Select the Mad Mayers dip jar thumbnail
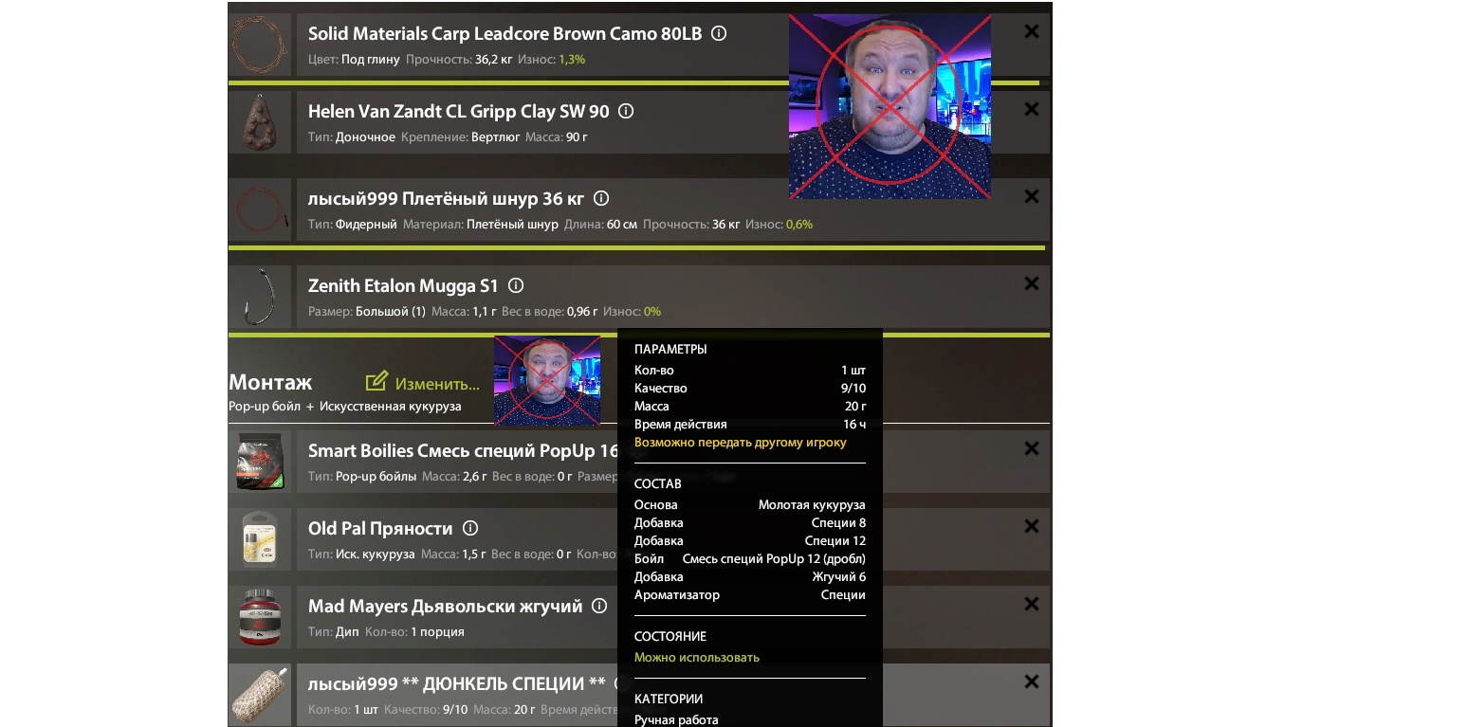This screenshot has width=1468, height=727. click(259, 617)
